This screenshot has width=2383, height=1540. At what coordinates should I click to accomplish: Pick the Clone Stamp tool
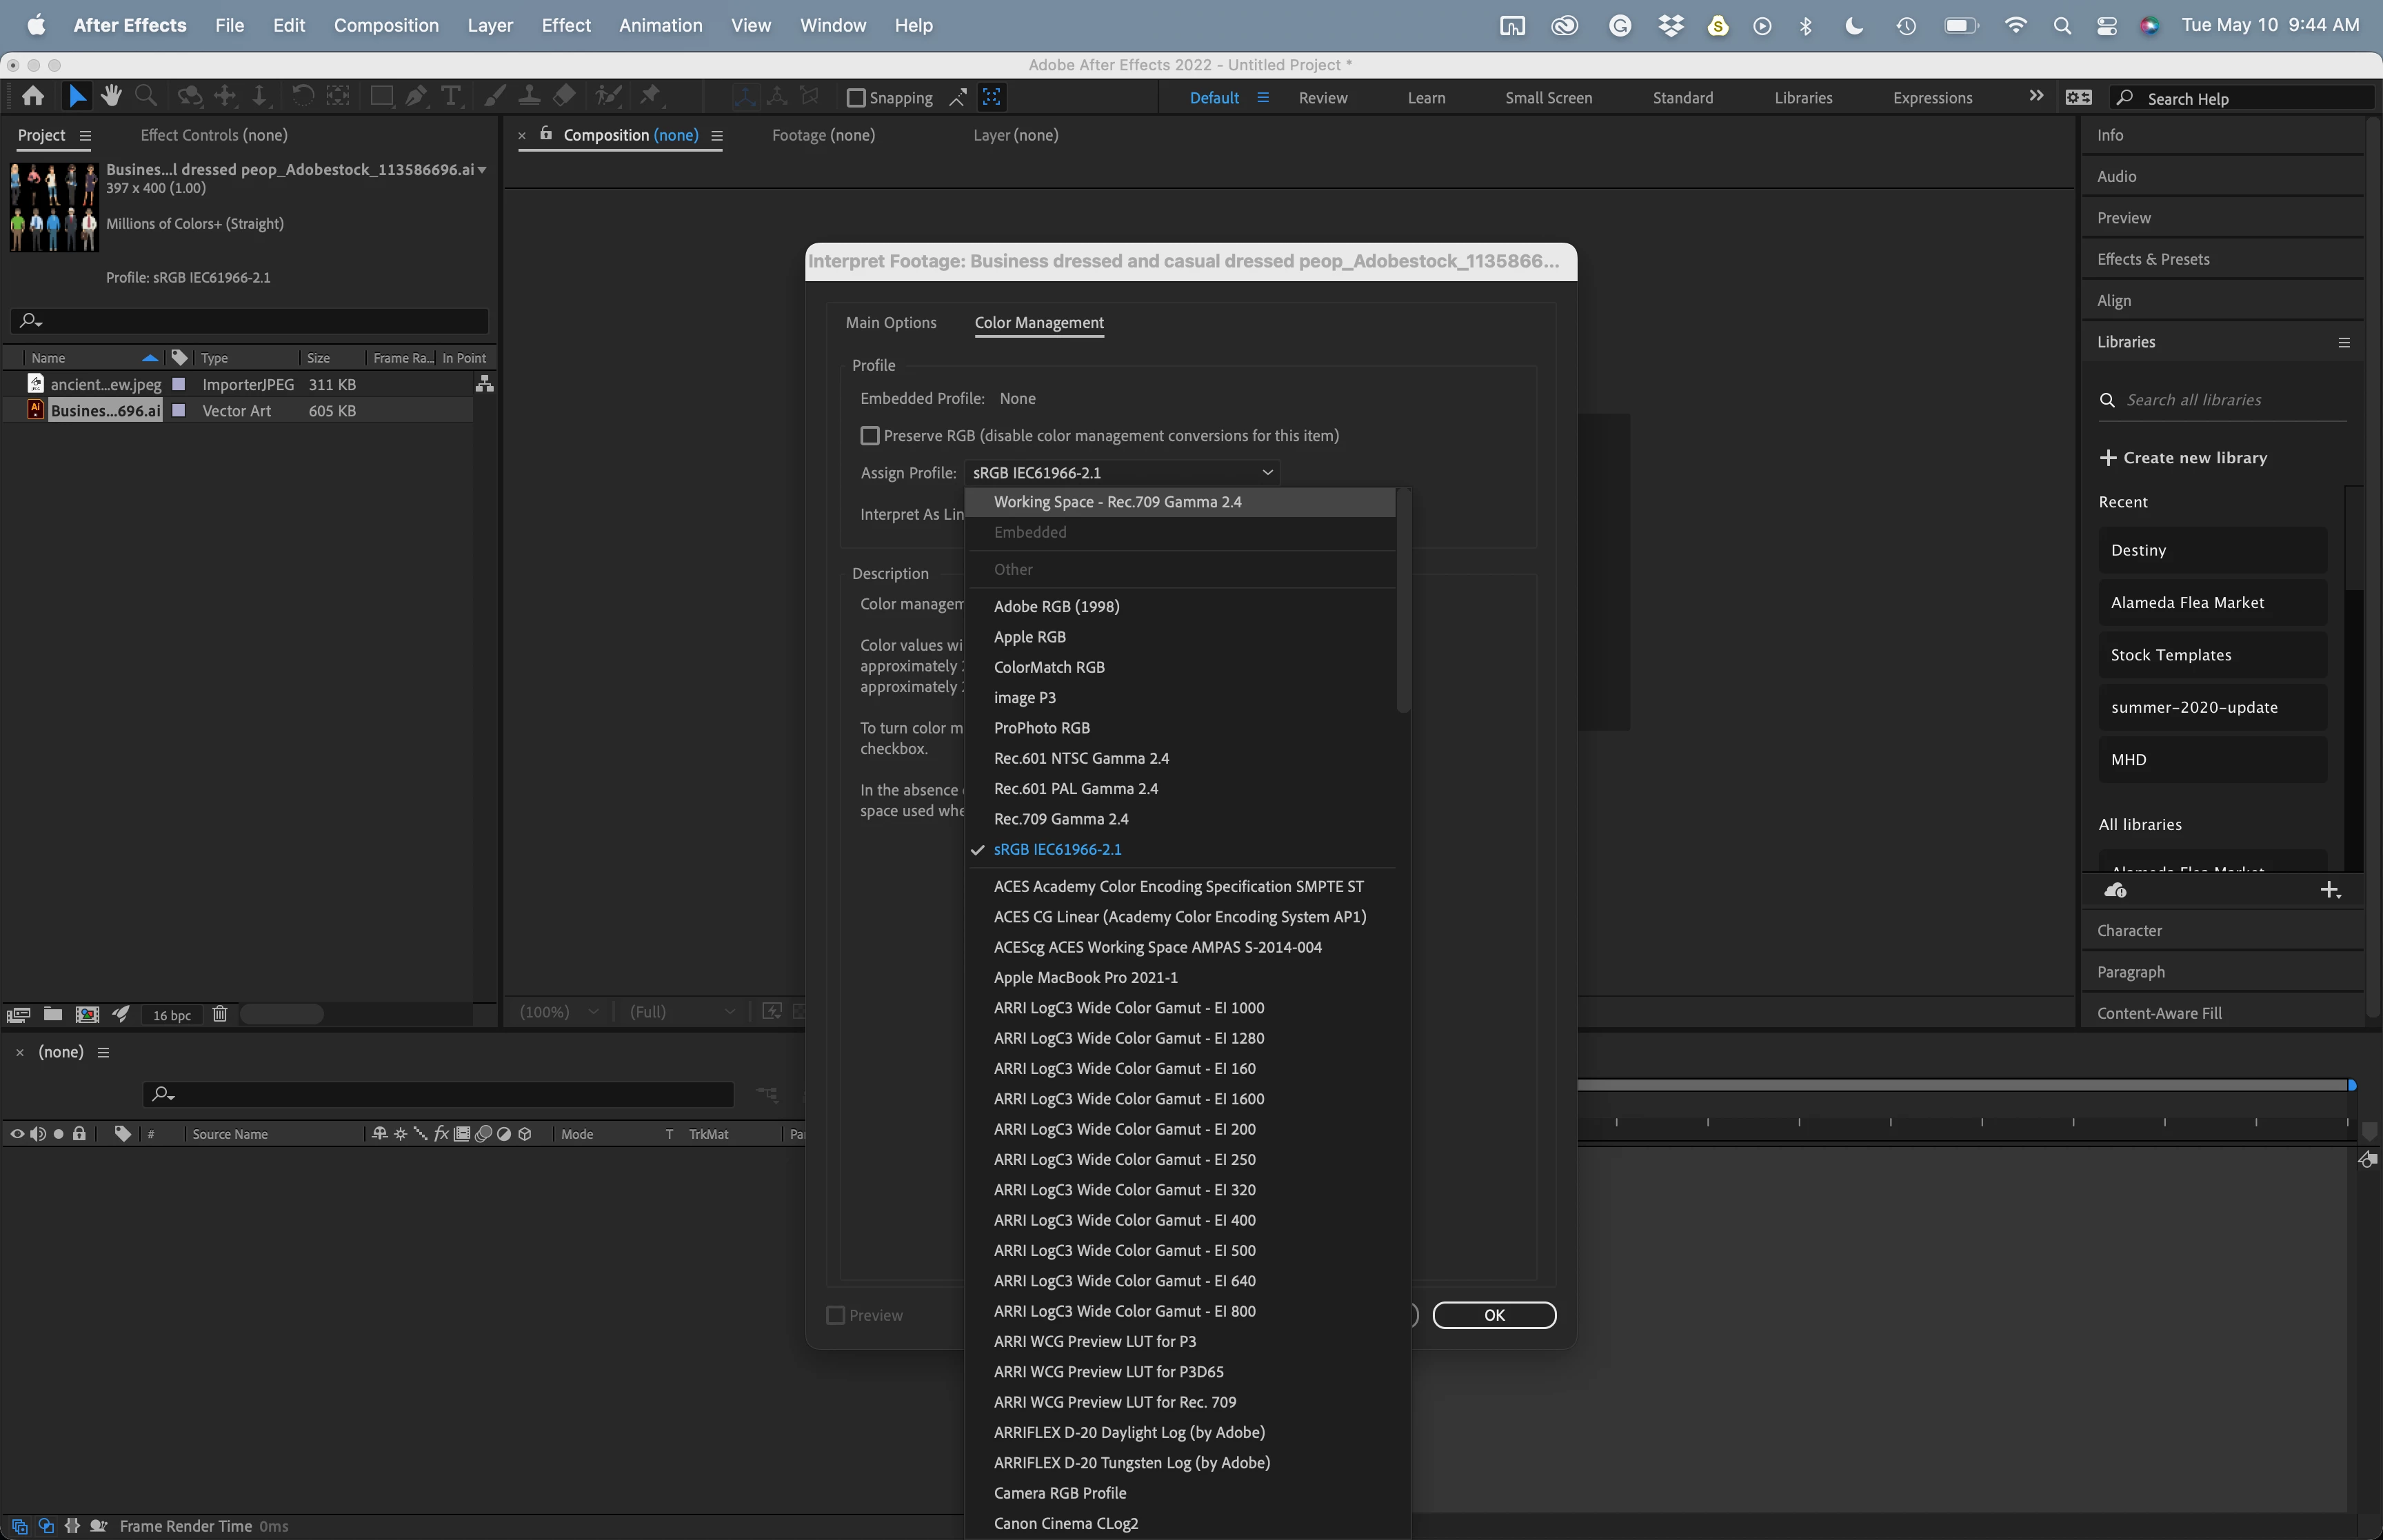(x=529, y=96)
